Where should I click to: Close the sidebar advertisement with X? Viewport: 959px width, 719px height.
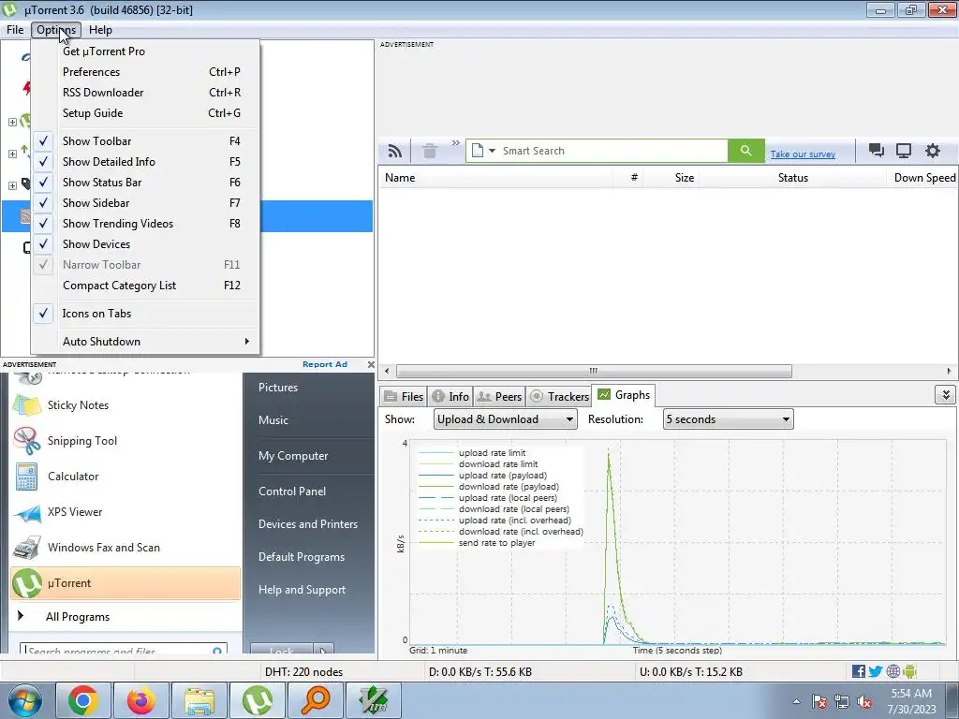pos(371,364)
